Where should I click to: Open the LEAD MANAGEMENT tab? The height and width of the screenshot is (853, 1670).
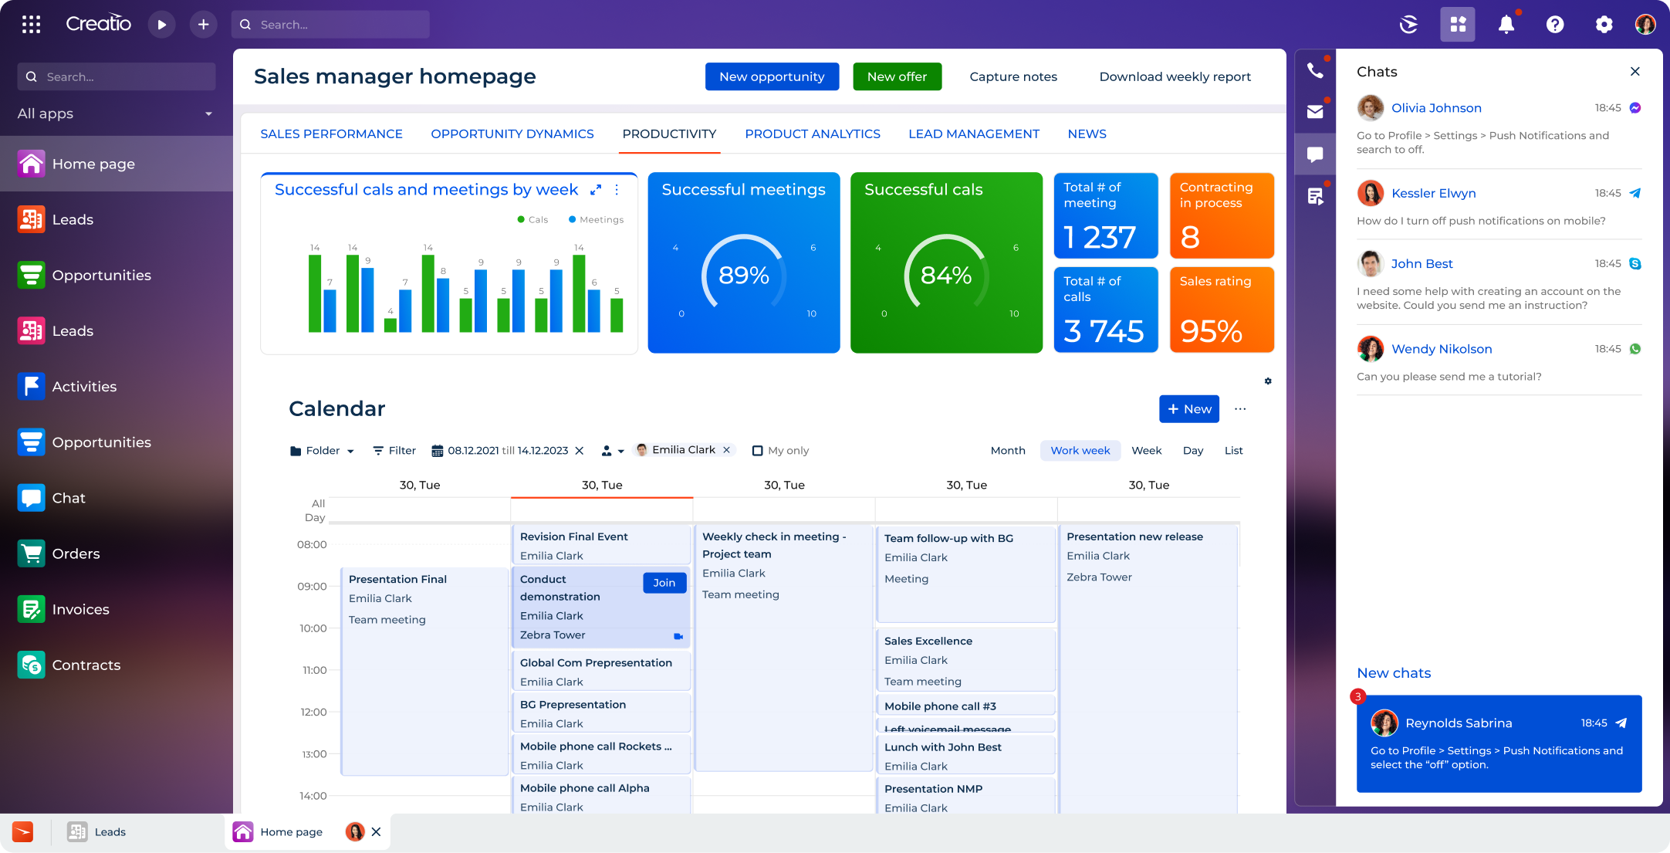973,134
